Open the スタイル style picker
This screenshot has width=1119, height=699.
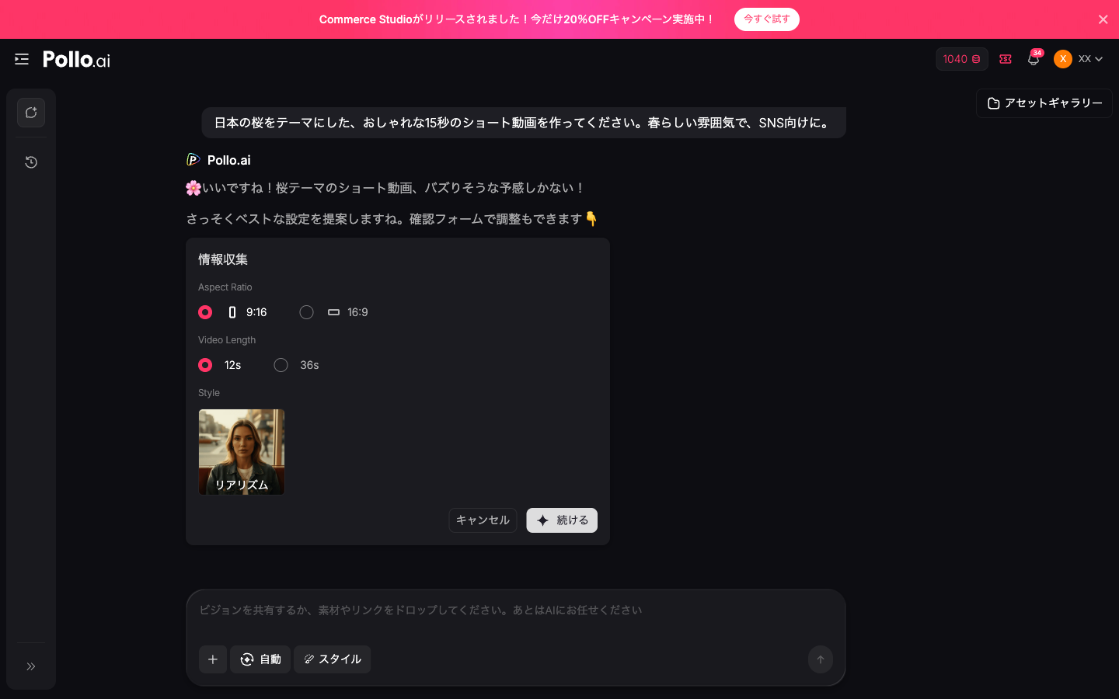(x=332, y=659)
